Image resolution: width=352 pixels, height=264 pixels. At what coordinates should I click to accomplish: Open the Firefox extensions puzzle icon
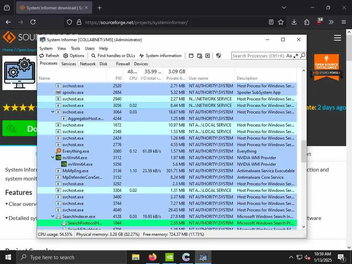click(307, 22)
